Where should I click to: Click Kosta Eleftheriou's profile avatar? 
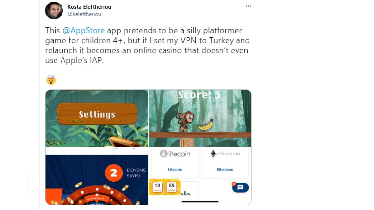[x=54, y=10]
